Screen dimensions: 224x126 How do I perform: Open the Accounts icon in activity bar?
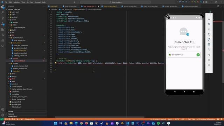click(3, 110)
